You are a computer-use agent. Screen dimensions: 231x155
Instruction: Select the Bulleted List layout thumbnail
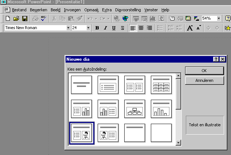coord(108,85)
